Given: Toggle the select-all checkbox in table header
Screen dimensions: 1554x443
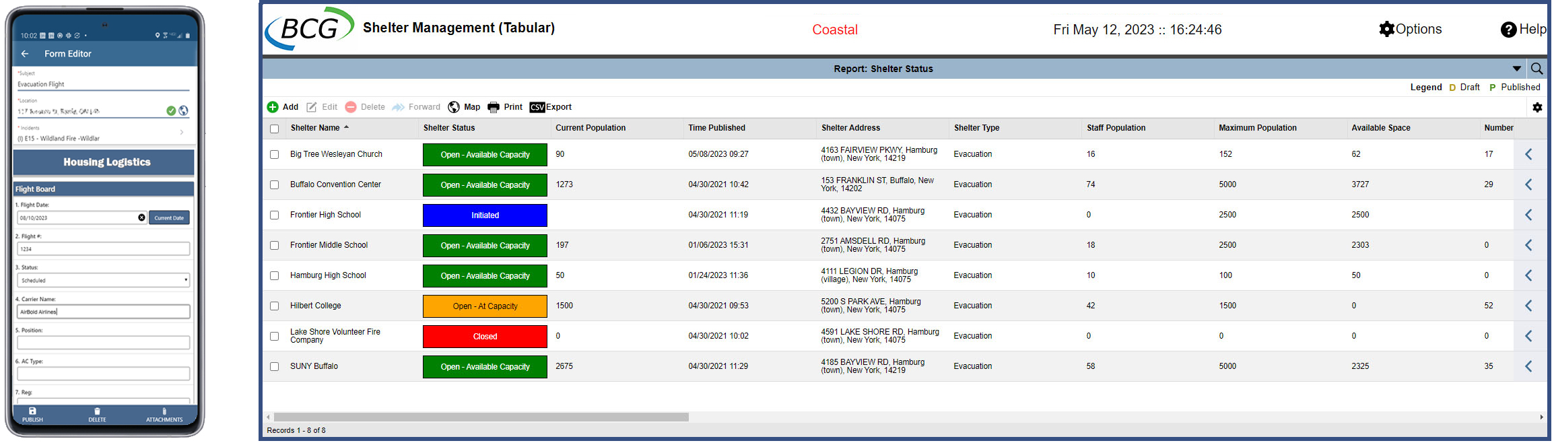Looking at the screenshot, I should coord(274,129).
